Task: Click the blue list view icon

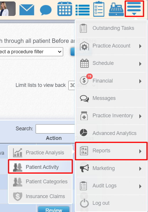Action: [83, 10]
